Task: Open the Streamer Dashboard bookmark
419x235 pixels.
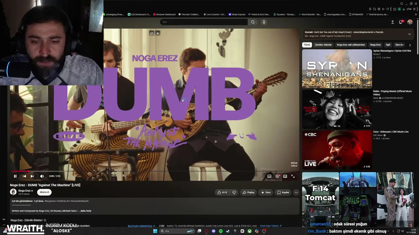Action: click(164, 14)
